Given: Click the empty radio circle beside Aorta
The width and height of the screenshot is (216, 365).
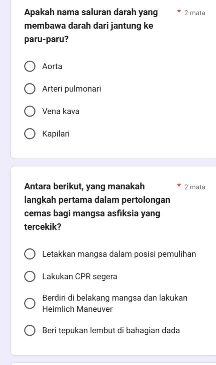Looking at the screenshot, I should tap(30, 66).
